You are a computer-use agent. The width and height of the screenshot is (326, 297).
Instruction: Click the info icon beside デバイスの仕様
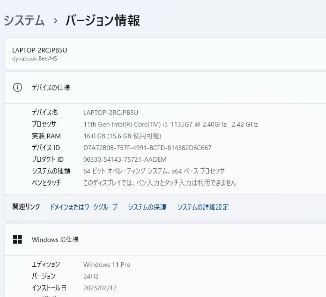coord(17,88)
